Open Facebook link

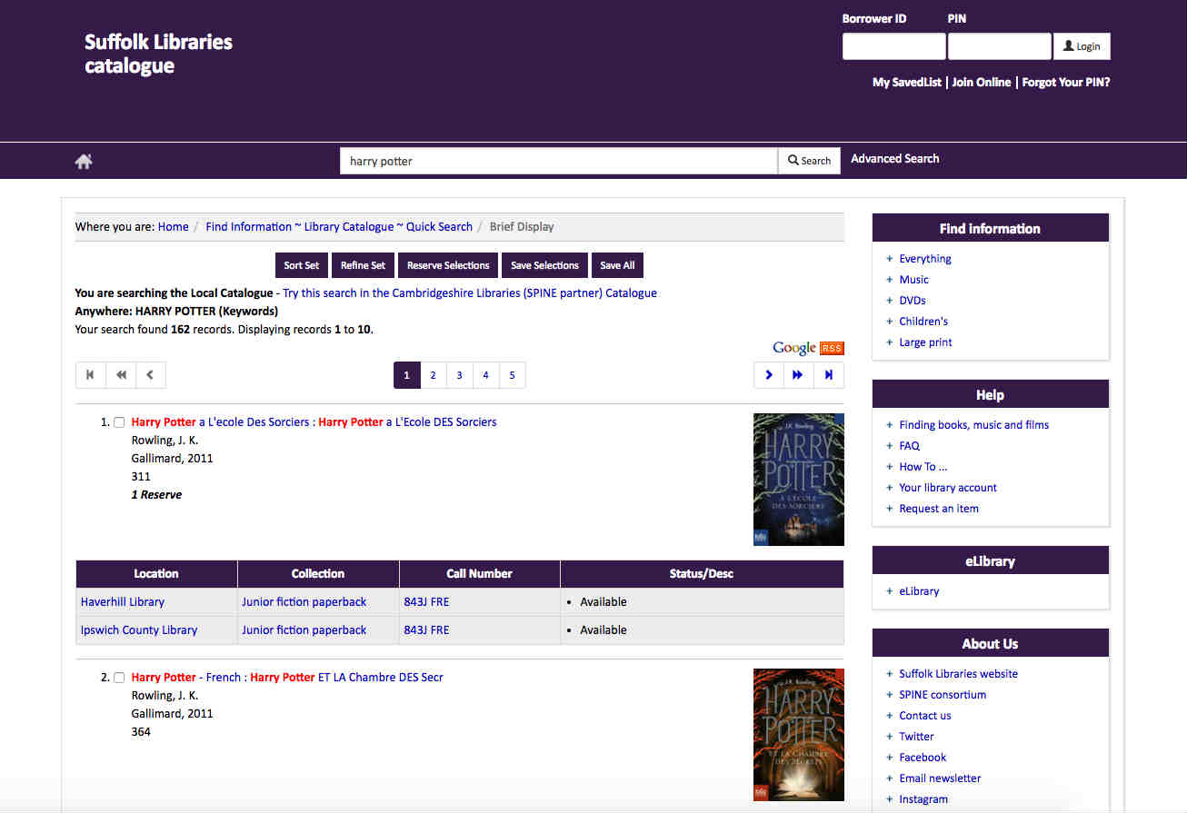tap(923, 758)
